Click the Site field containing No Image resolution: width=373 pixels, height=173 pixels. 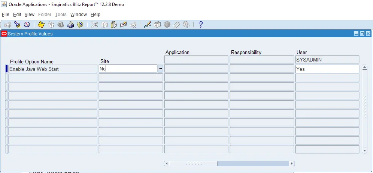pos(128,69)
